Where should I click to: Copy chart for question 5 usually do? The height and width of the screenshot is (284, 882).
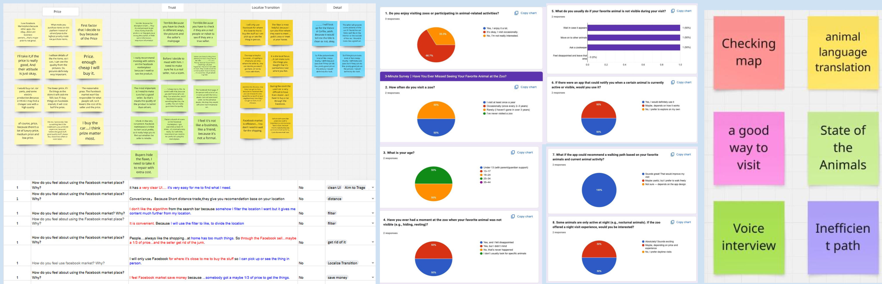click(x=681, y=11)
